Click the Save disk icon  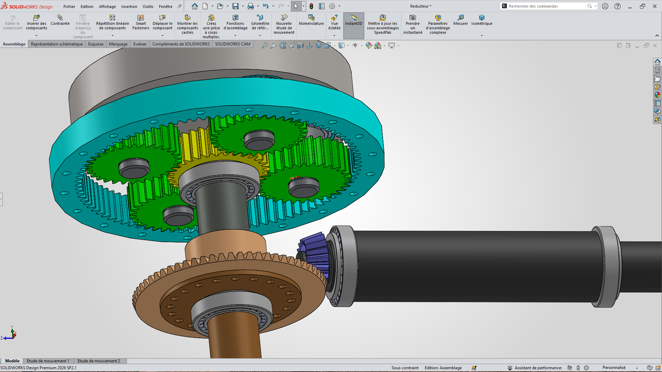click(235, 6)
